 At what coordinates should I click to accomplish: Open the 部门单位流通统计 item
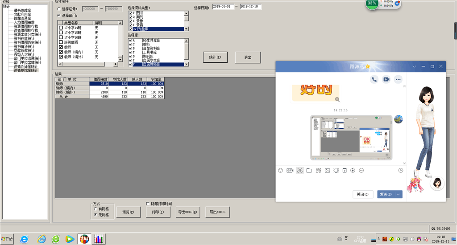pyautogui.click(x=28, y=58)
